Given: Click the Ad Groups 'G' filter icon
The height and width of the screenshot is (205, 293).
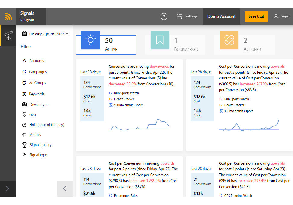Looking at the screenshot, I should pos(24,83).
